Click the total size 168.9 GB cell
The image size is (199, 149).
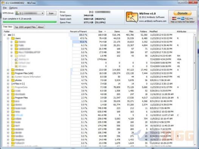pyautogui.click(x=102, y=35)
